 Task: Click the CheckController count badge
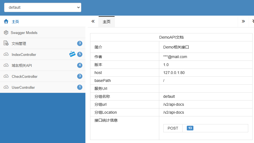tap(80, 76)
